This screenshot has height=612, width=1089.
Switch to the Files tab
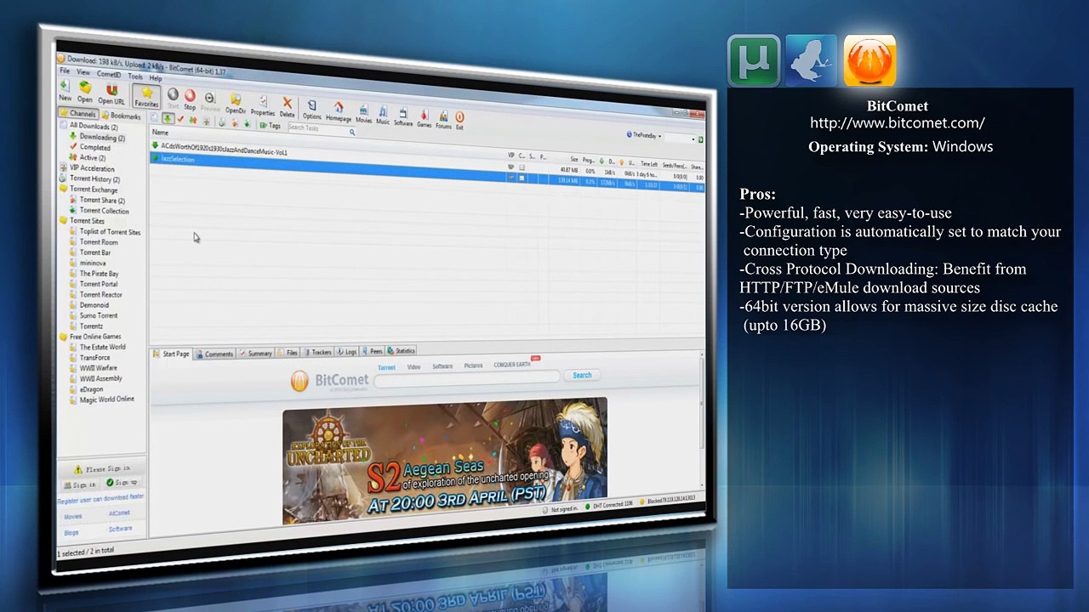click(288, 352)
